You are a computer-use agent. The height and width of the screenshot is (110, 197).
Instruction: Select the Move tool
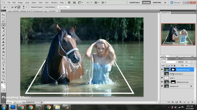click(x=3, y=15)
